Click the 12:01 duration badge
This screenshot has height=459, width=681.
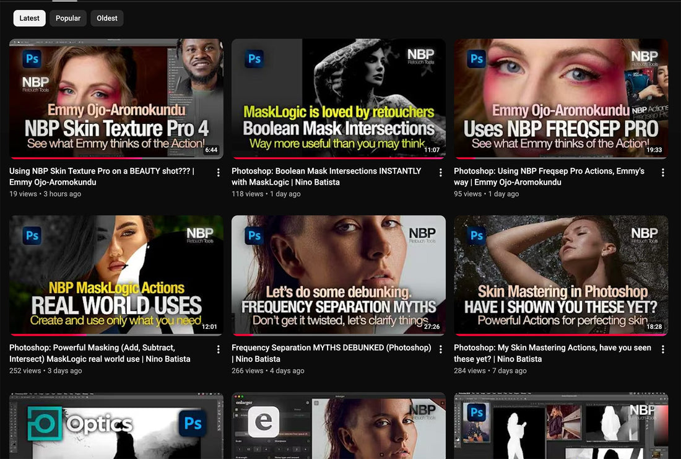[209, 327]
